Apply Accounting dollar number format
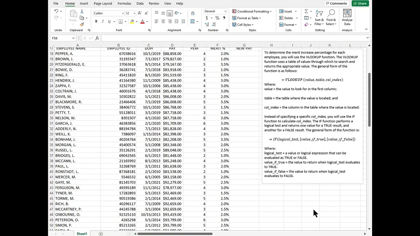The image size is (420, 236). (x=207, y=18)
